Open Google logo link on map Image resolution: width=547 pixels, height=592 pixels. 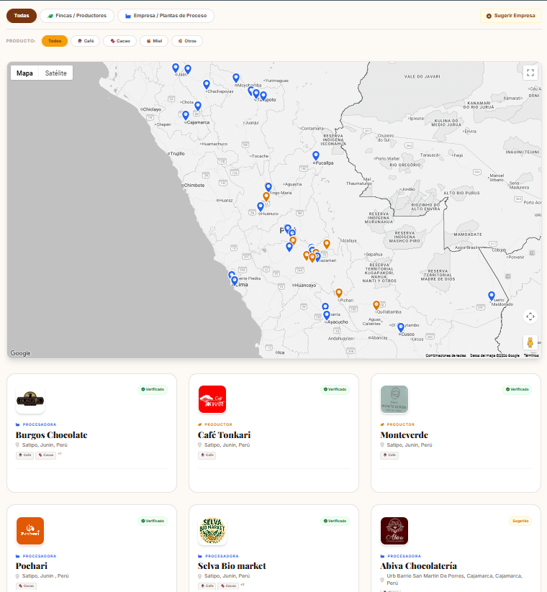point(20,353)
